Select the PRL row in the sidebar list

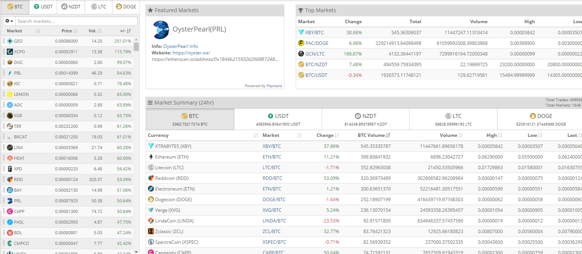68,201
